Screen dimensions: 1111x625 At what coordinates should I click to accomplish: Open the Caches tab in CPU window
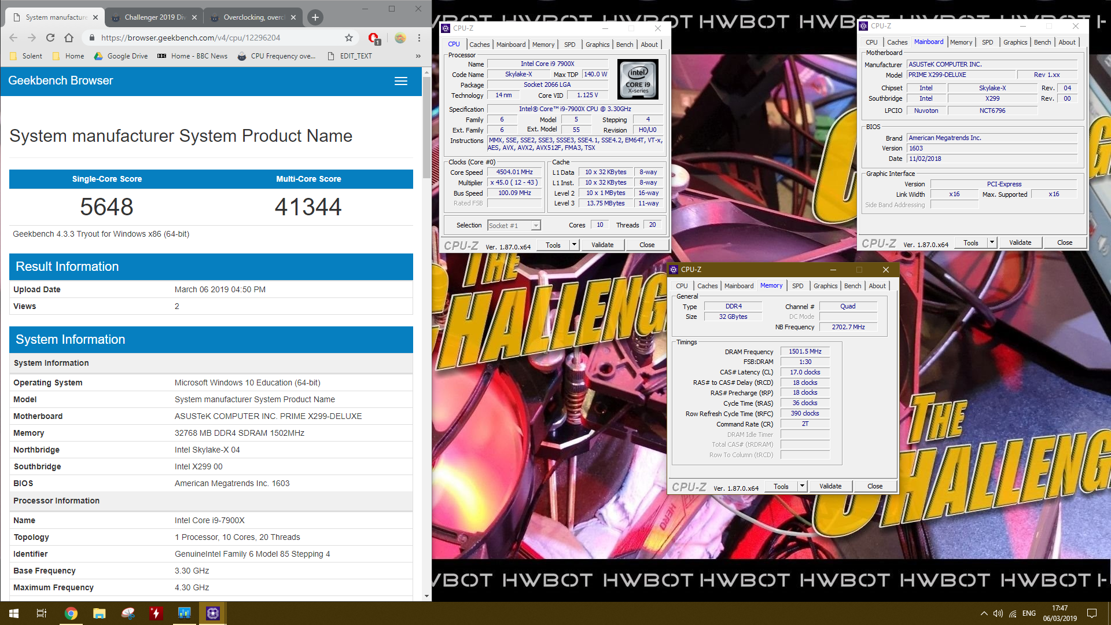[x=479, y=45]
